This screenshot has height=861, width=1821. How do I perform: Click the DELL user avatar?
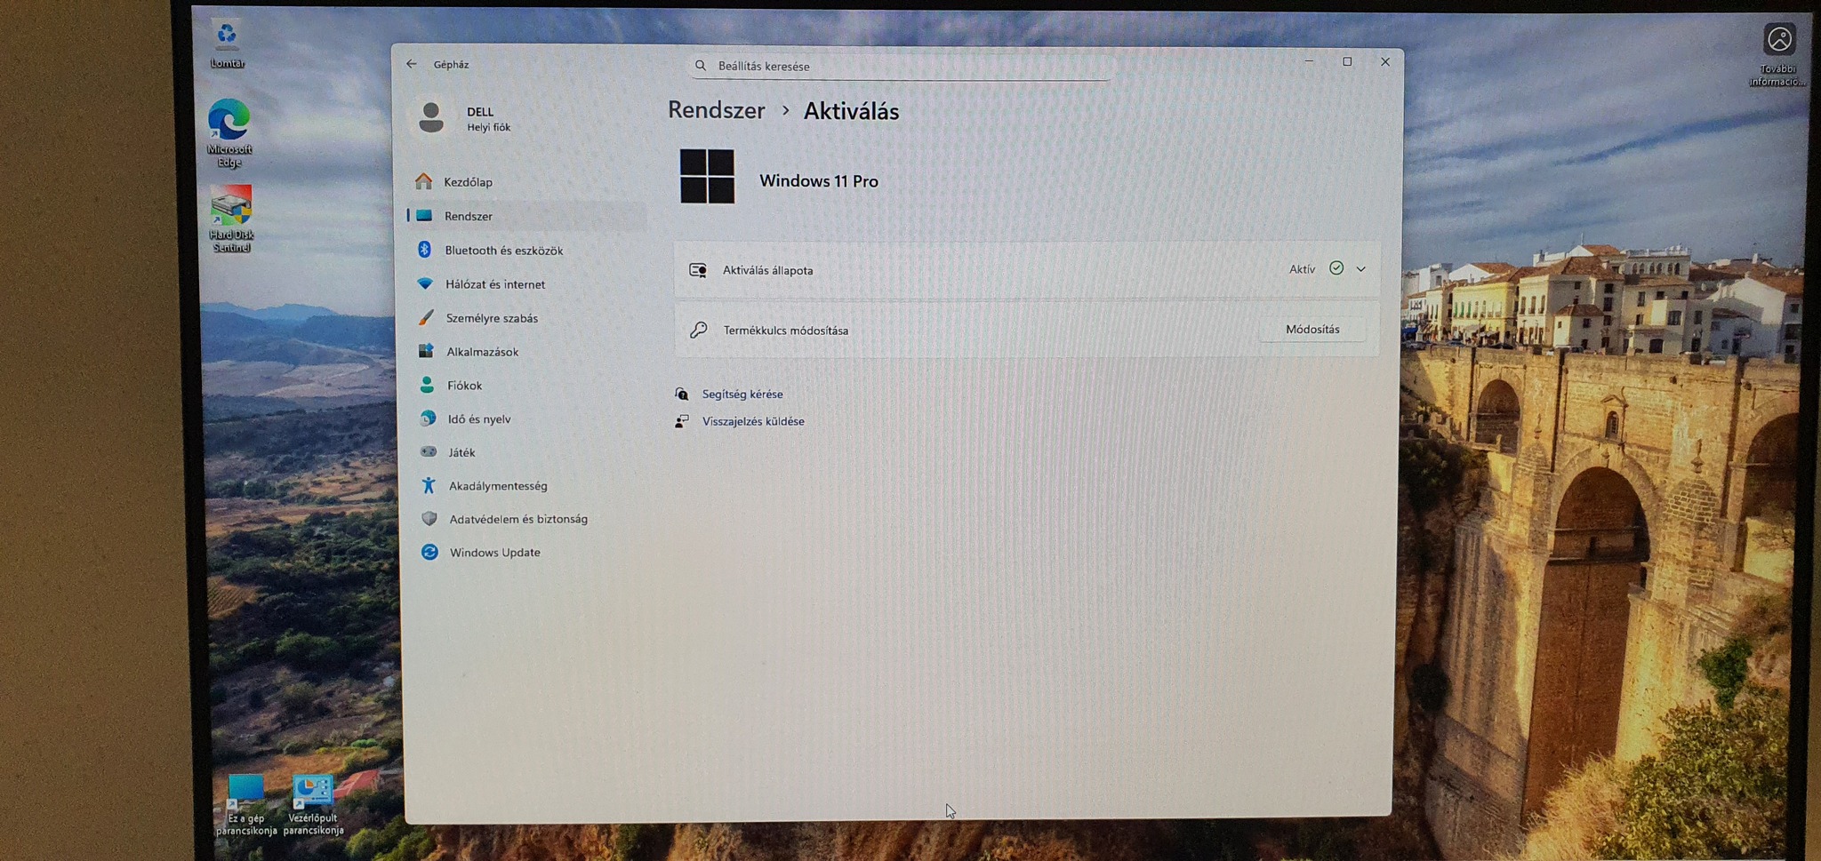click(431, 117)
